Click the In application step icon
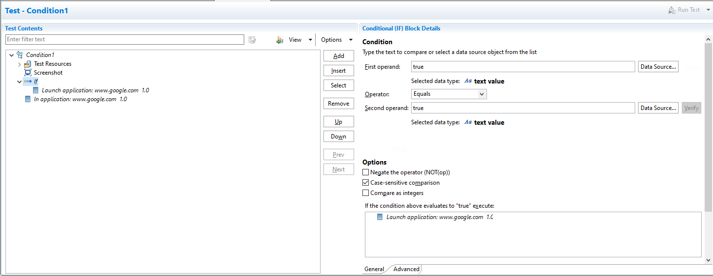 [x=28, y=99]
